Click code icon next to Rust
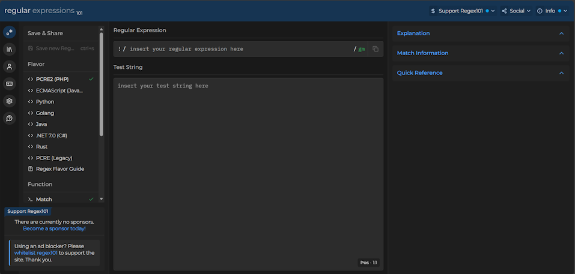The image size is (575, 274). click(31, 147)
